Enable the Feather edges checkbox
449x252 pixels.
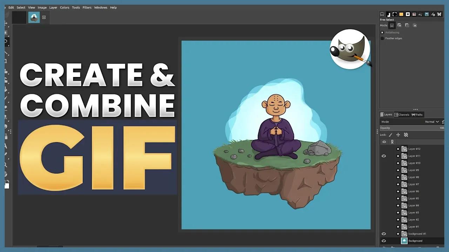[x=382, y=38]
